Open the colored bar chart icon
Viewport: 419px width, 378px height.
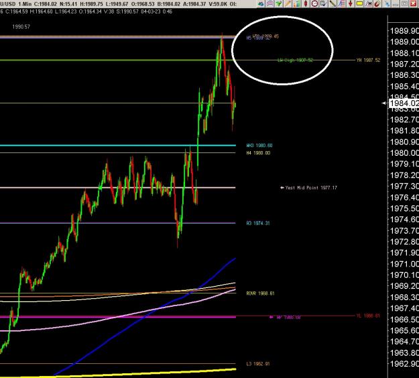coord(297,4)
